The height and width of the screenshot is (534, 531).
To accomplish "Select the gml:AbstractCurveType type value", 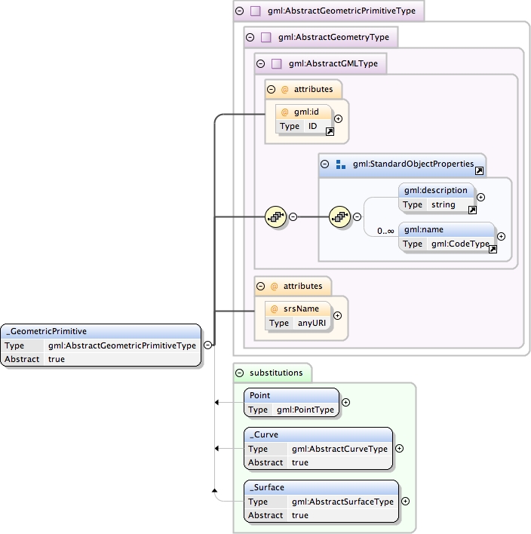I will pos(339,450).
